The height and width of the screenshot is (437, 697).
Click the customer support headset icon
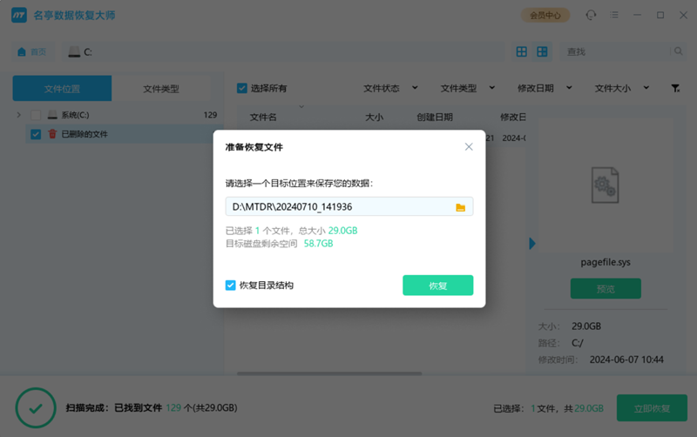(x=591, y=15)
